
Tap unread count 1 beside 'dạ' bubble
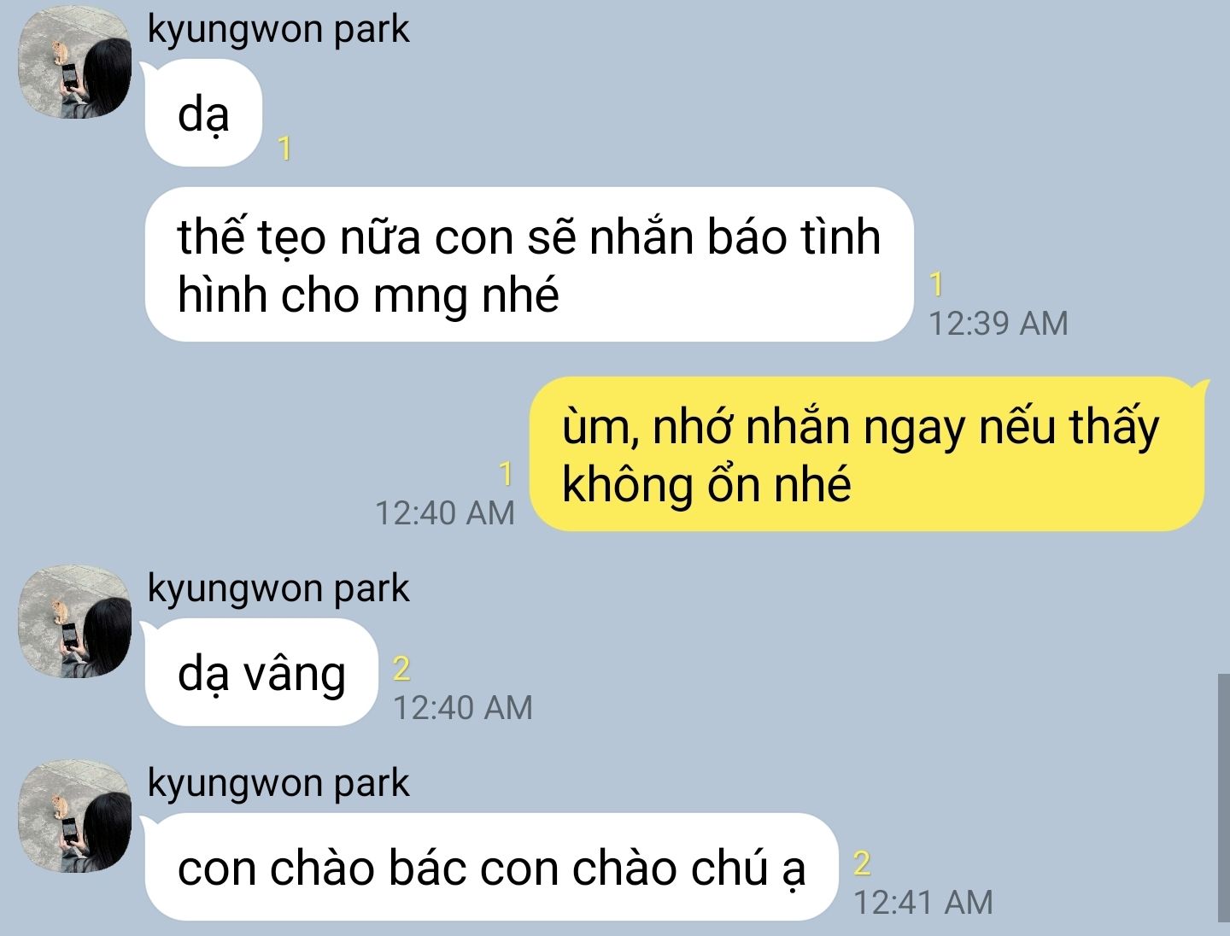pos(285,149)
